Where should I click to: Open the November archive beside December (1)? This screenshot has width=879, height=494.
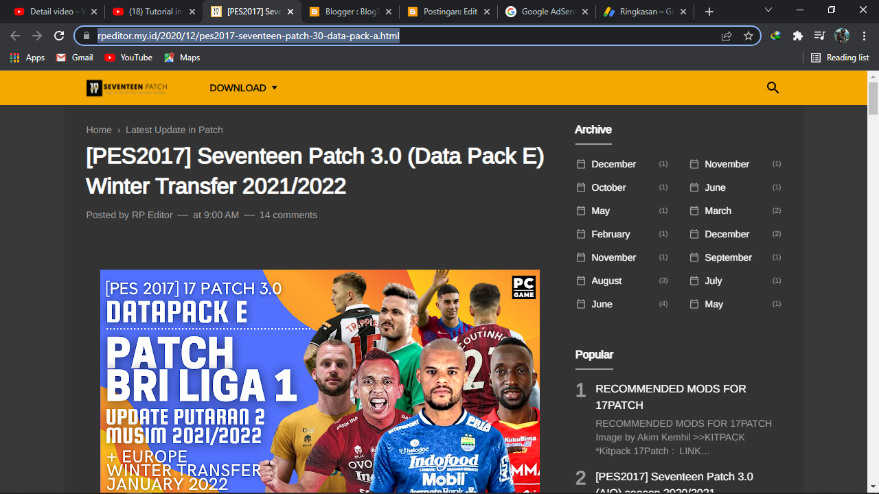point(727,164)
